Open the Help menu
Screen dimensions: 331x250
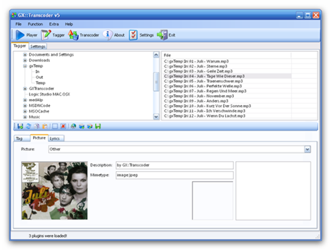pyautogui.click(x=69, y=24)
